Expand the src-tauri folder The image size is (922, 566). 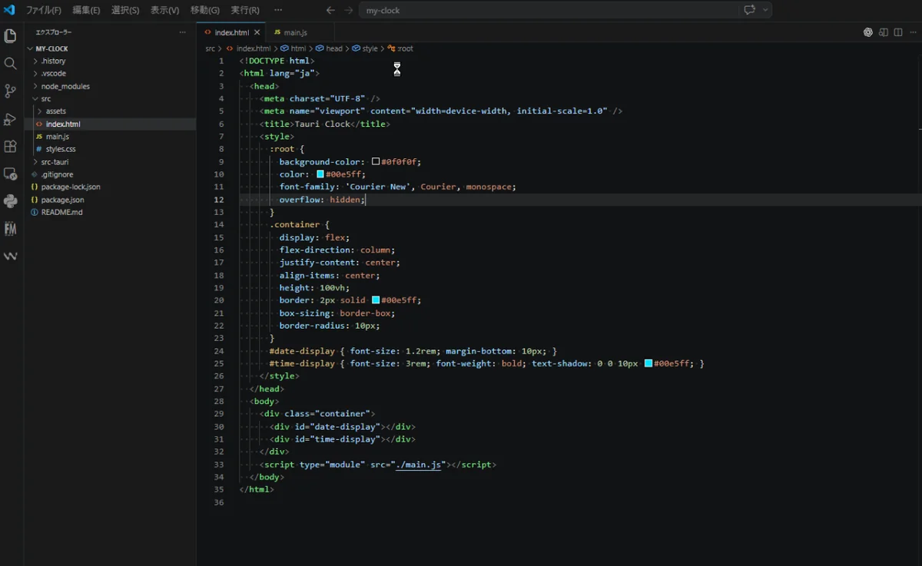tap(55, 162)
